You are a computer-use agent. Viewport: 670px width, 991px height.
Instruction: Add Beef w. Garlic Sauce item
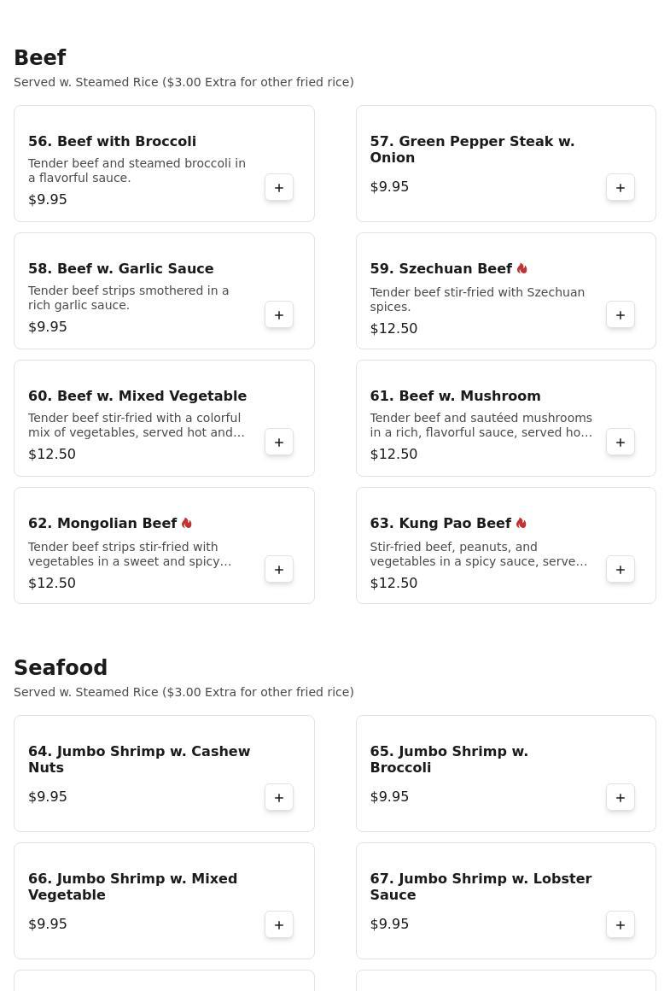(x=279, y=315)
